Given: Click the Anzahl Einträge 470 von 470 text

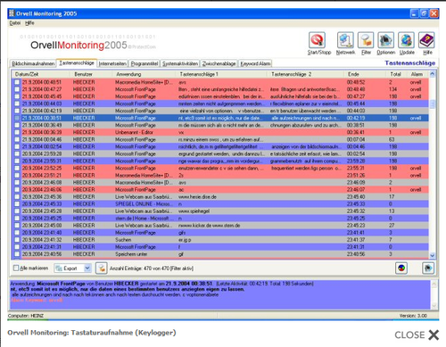Looking at the screenshot, I should coord(152,269).
